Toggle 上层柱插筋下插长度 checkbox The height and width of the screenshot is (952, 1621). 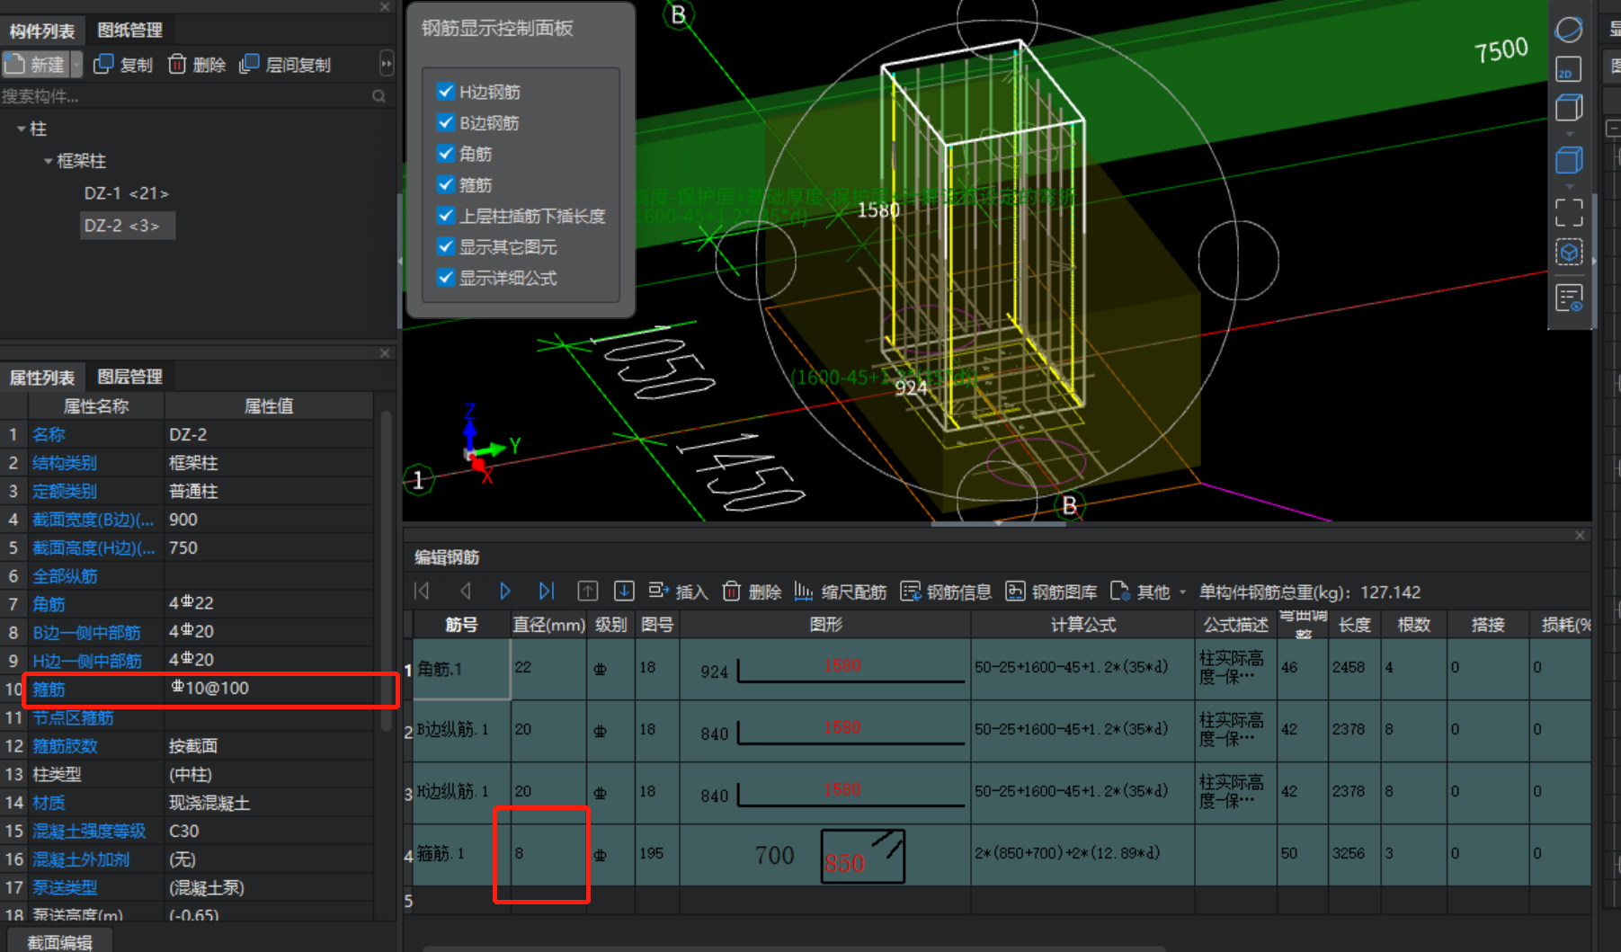pos(445,216)
